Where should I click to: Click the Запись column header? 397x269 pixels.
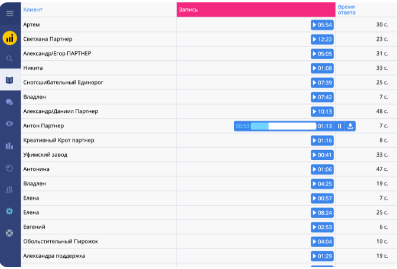tap(188, 9)
